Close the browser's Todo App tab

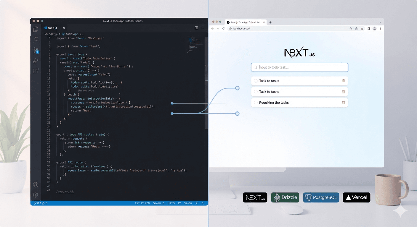pos(263,22)
